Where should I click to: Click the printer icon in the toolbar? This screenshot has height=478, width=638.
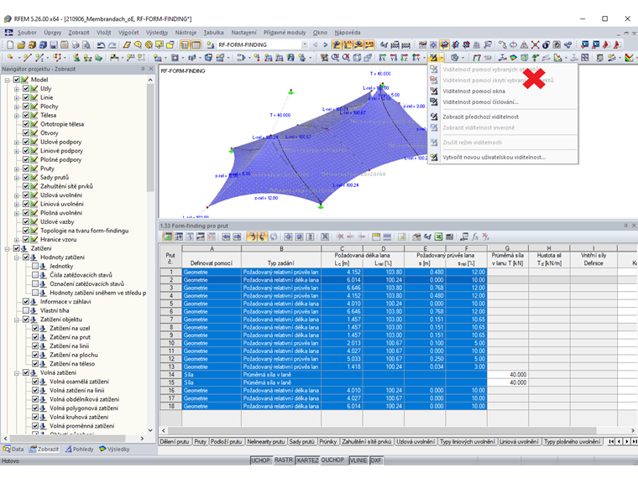(x=76, y=44)
